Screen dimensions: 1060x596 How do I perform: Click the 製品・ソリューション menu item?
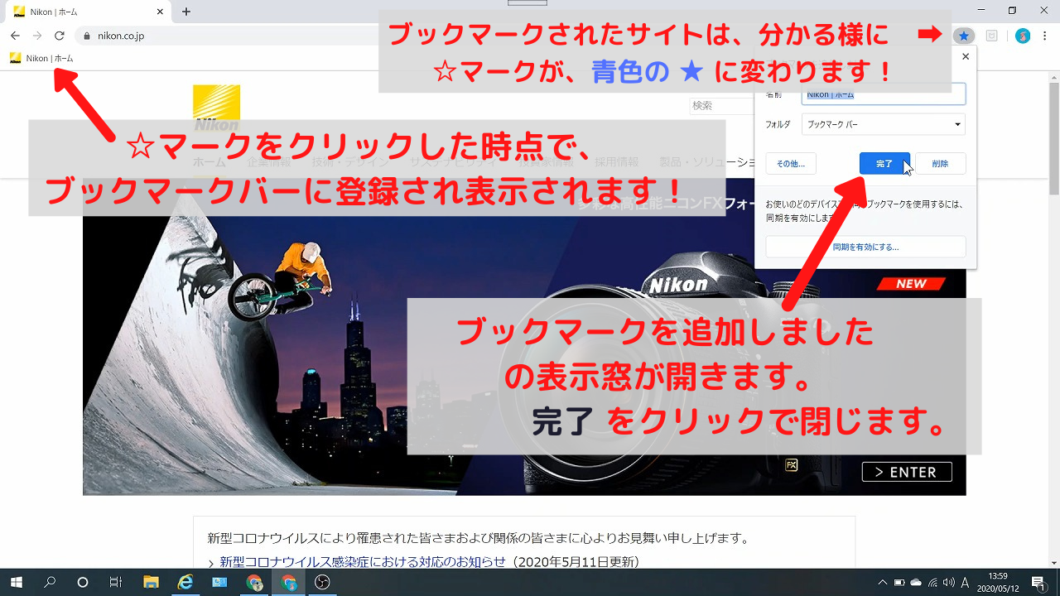707,162
